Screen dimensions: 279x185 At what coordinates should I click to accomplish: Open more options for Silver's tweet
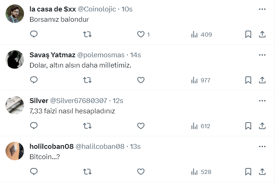pos(262,100)
